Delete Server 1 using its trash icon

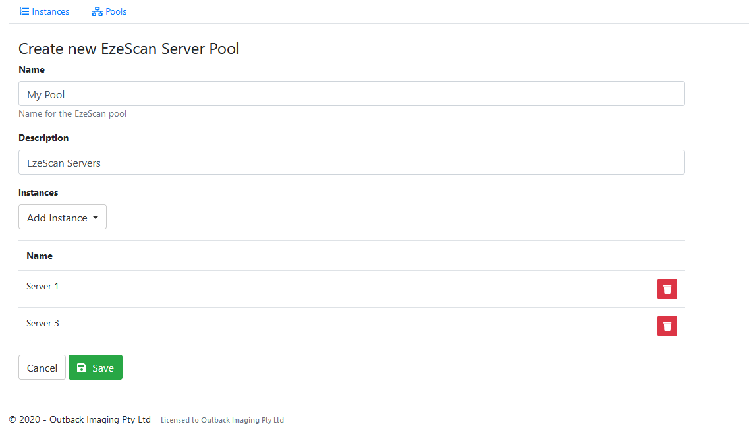(667, 289)
